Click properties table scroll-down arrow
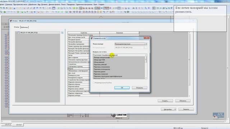This screenshot has width=230, height=129. [189, 96]
